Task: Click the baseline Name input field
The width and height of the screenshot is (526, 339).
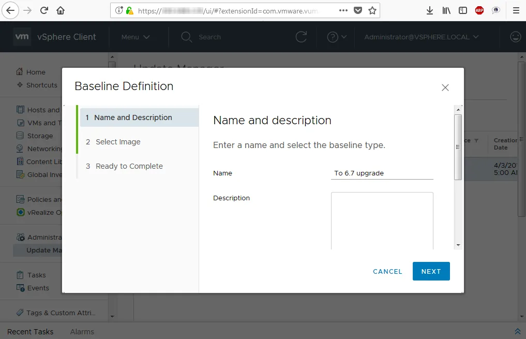Action: point(382,173)
